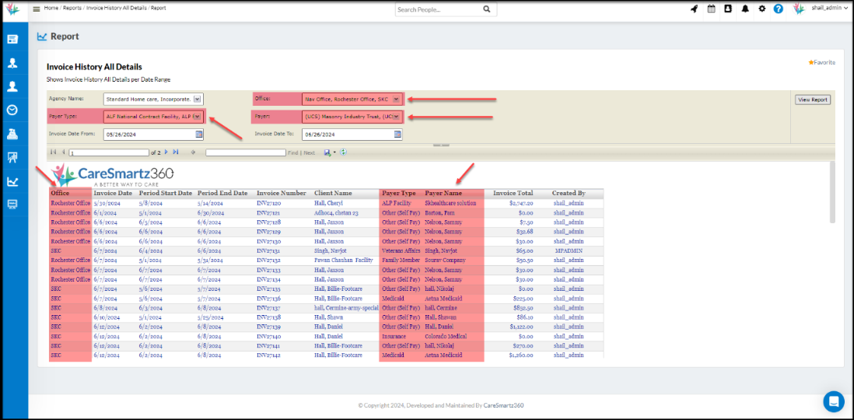Click the refresh icon in report toolbar
The image size is (854, 420).
pos(343,152)
